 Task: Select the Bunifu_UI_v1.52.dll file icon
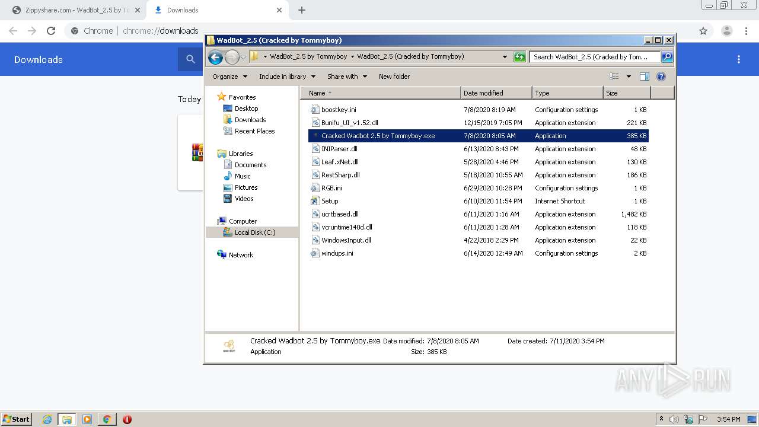[315, 123]
